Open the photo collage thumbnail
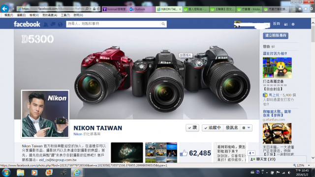The height and width of the screenshot is (177, 315). [161, 152]
